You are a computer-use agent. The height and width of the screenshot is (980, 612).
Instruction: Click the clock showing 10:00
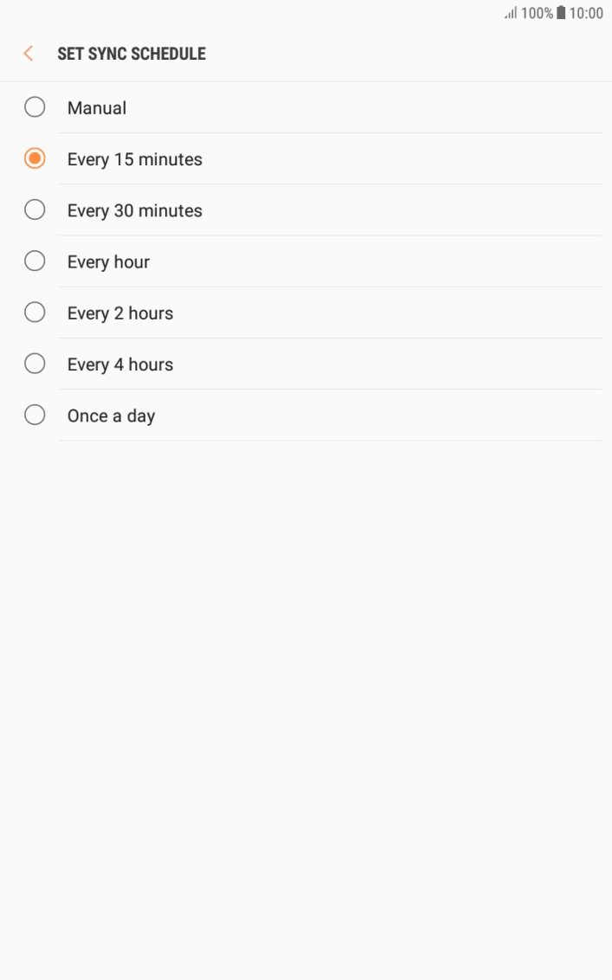[587, 13]
